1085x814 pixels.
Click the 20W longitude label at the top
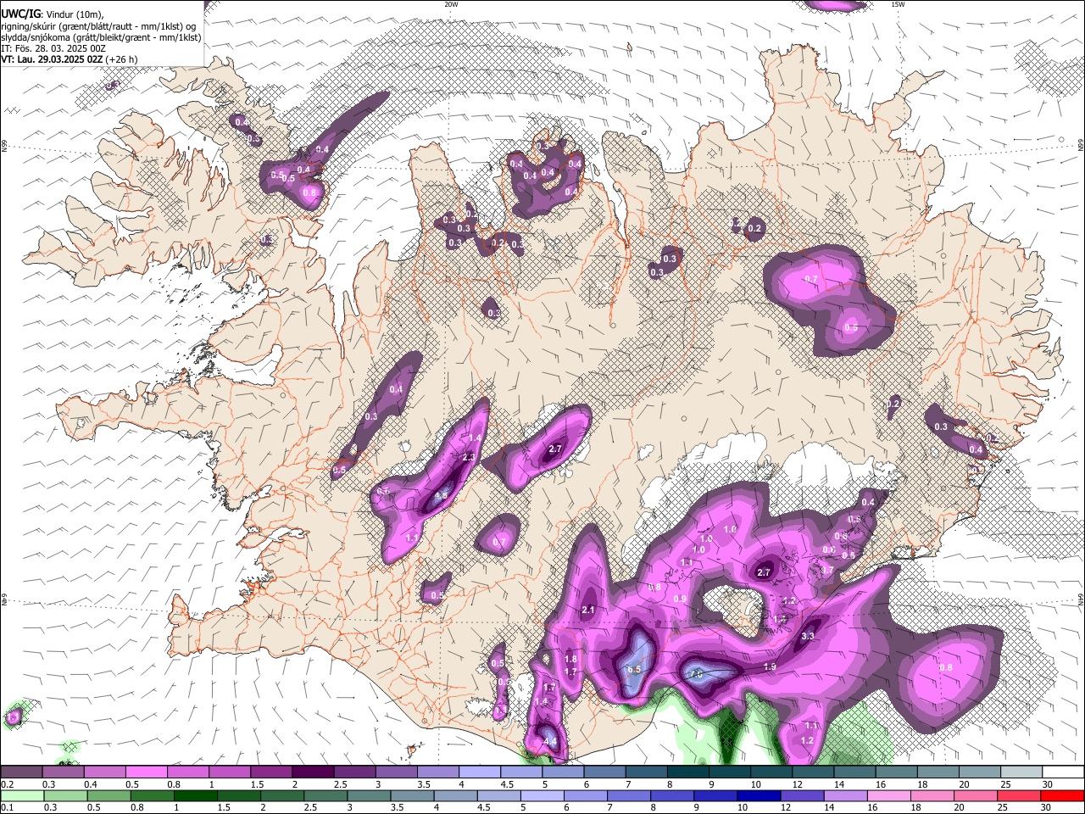pos(451,4)
